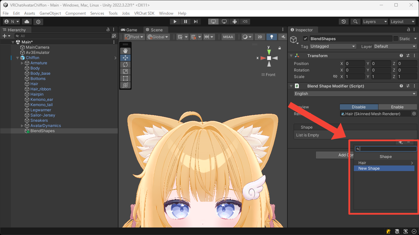Viewport: 419px width, 235px height.
Task: Enable the Static checkbox
Action: pyautogui.click(x=396, y=39)
